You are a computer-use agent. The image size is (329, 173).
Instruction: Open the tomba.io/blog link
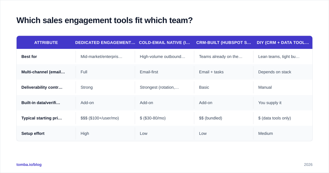pyautogui.click(x=29, y=164)
